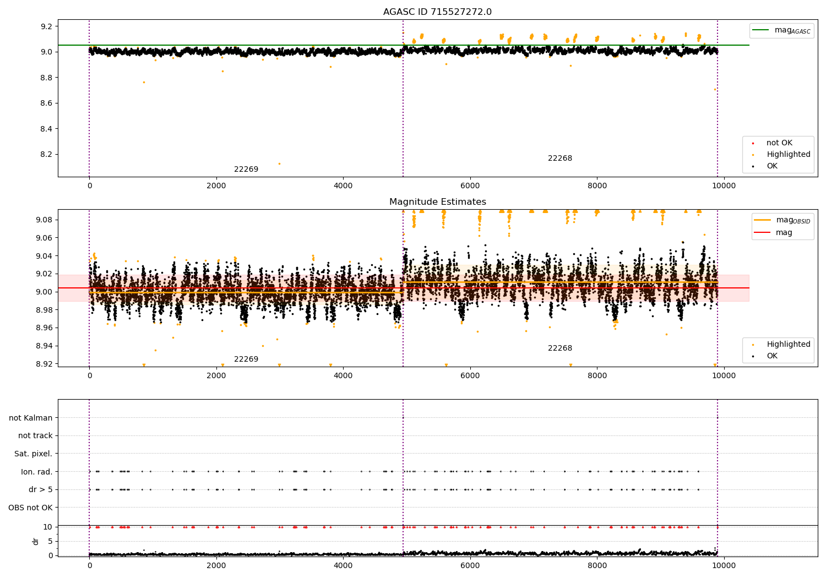826x578 pixels.
Task: Click 'Highlighted' legend entry in the top plot
Action: click(x=789, y=155)
